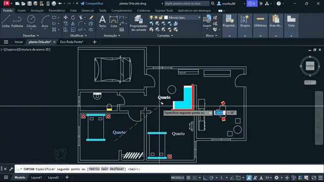Click the Mirror tool icon
The width and height of the screenshot is (324, 182).
point(73,24)
